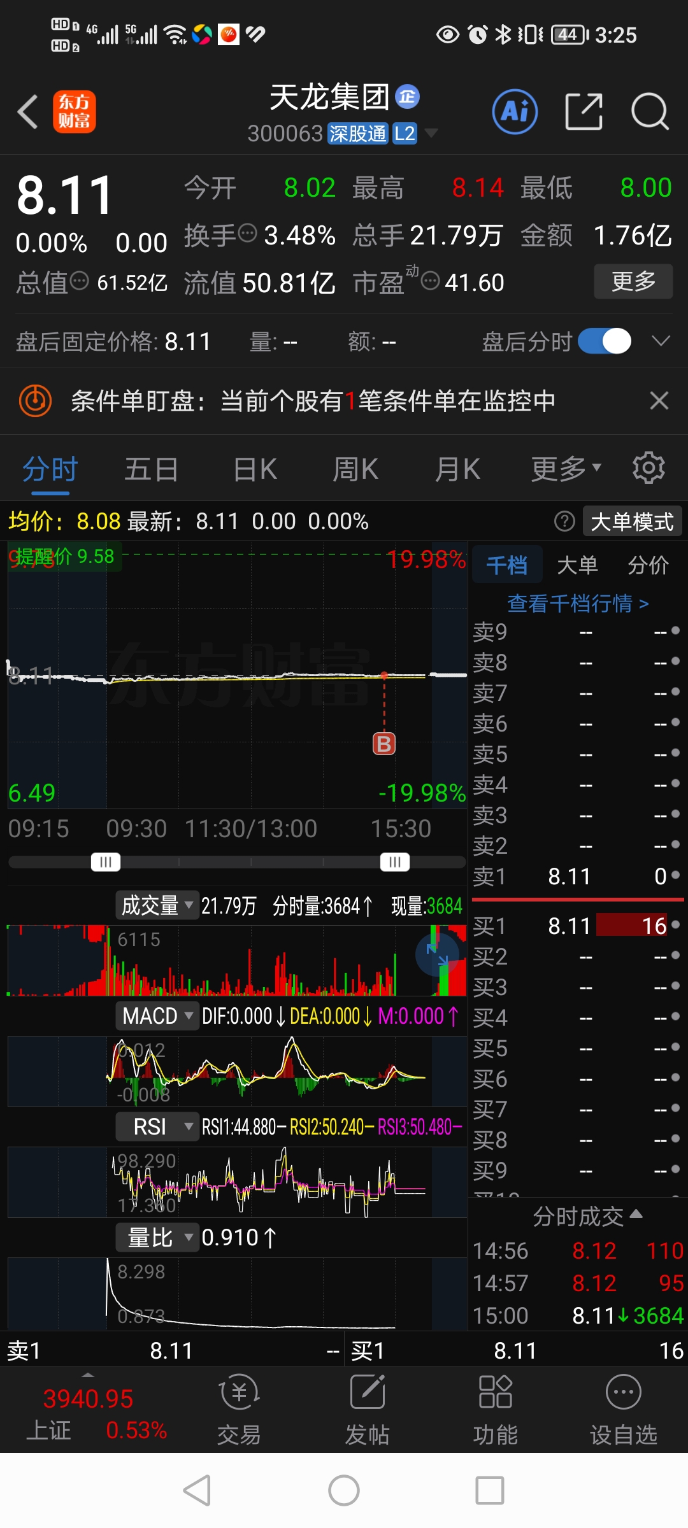The width and height of the screenshot is (688, 1528).
Task: Tap 更多 button in quote details
Action: (633, 281)
